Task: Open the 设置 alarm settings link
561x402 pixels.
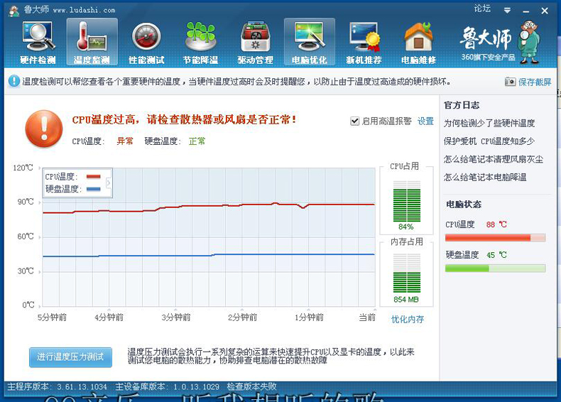Action: (x=425, y=121)
